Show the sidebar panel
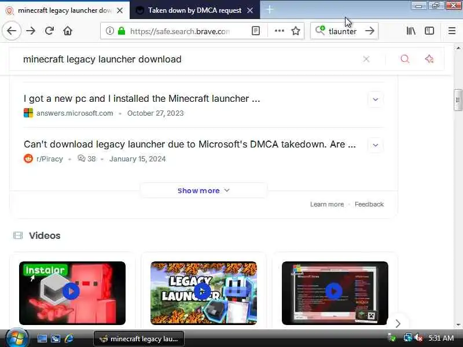The image size is (463, 347). (429, 31)
